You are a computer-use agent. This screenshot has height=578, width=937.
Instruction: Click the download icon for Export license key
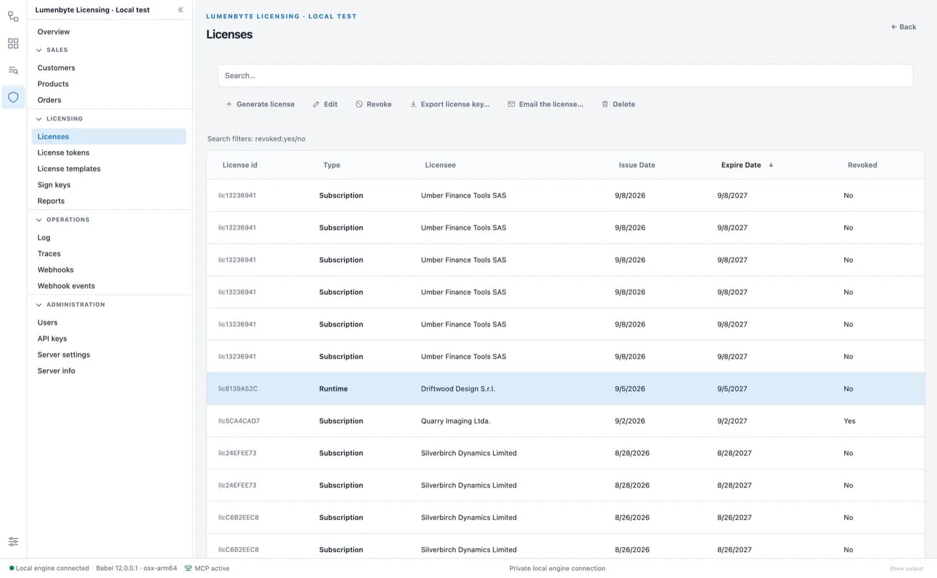(x=413, y=104)
